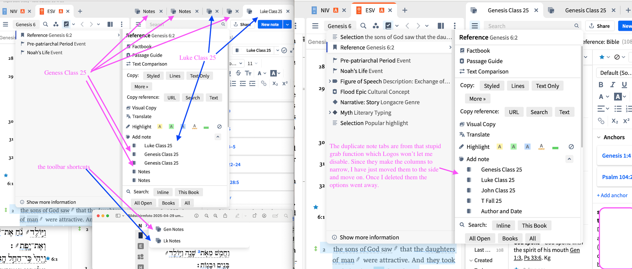The width and height of the screenshot is (632, 269).
Task: Apply the yellow highlight swatch in the right menu
Action: tap(500, 147)
